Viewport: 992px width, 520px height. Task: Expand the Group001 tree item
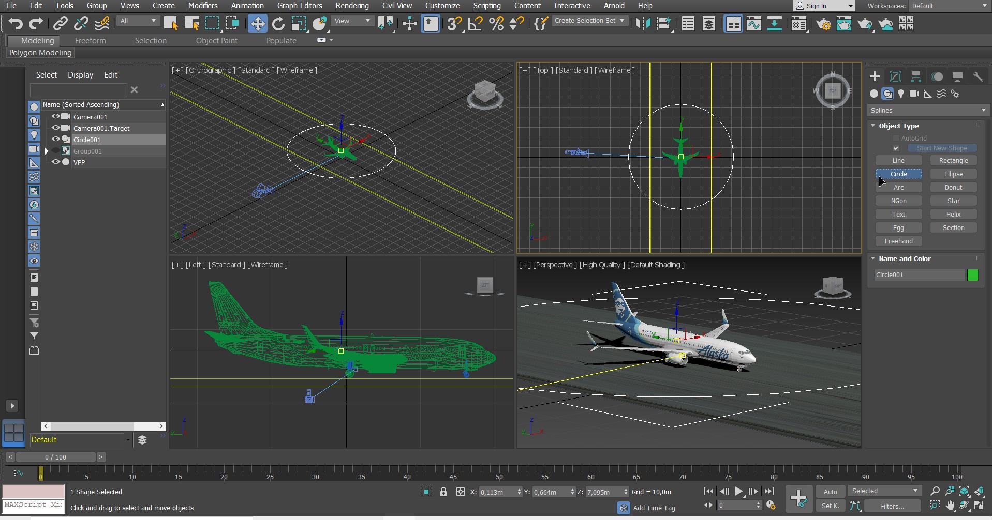47,151
